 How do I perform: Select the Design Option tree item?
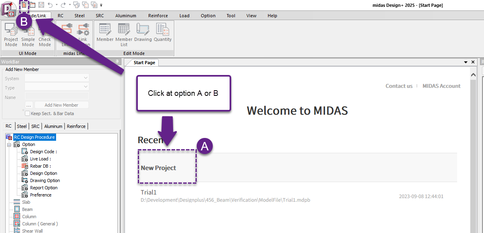click(44, 173)
